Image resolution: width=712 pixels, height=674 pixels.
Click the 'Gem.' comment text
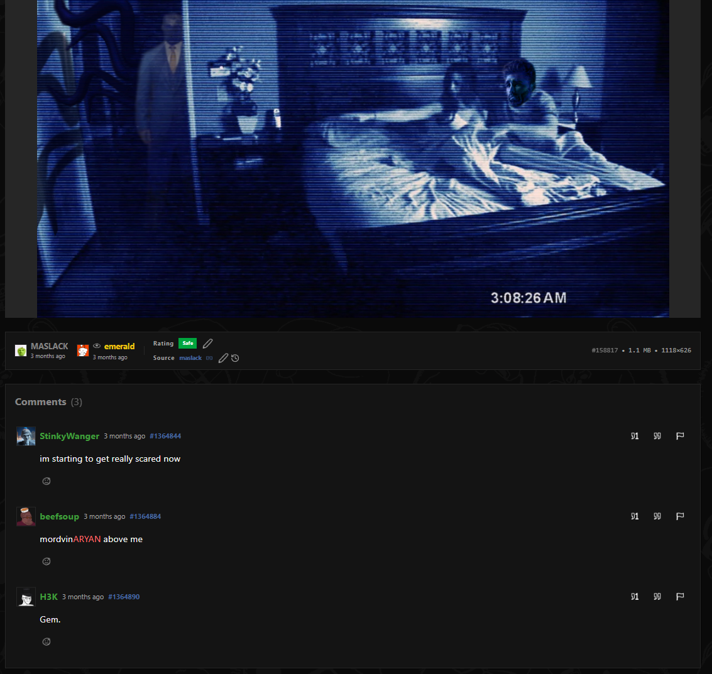50,619
